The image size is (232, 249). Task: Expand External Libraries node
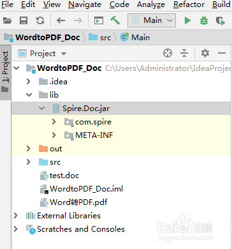coord(16,216)
